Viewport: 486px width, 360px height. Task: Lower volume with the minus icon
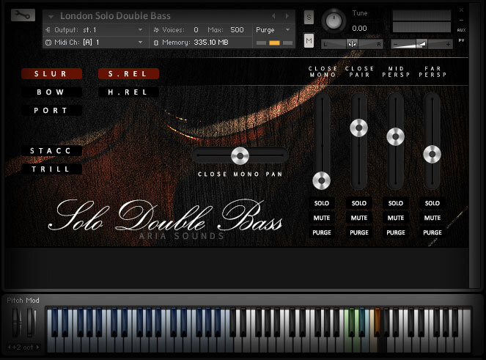(x=395, y=45)
